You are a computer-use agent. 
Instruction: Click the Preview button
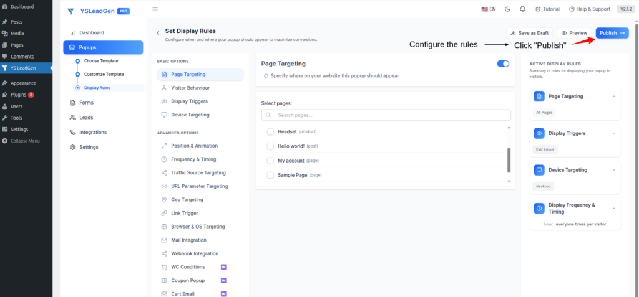point(574,33)
